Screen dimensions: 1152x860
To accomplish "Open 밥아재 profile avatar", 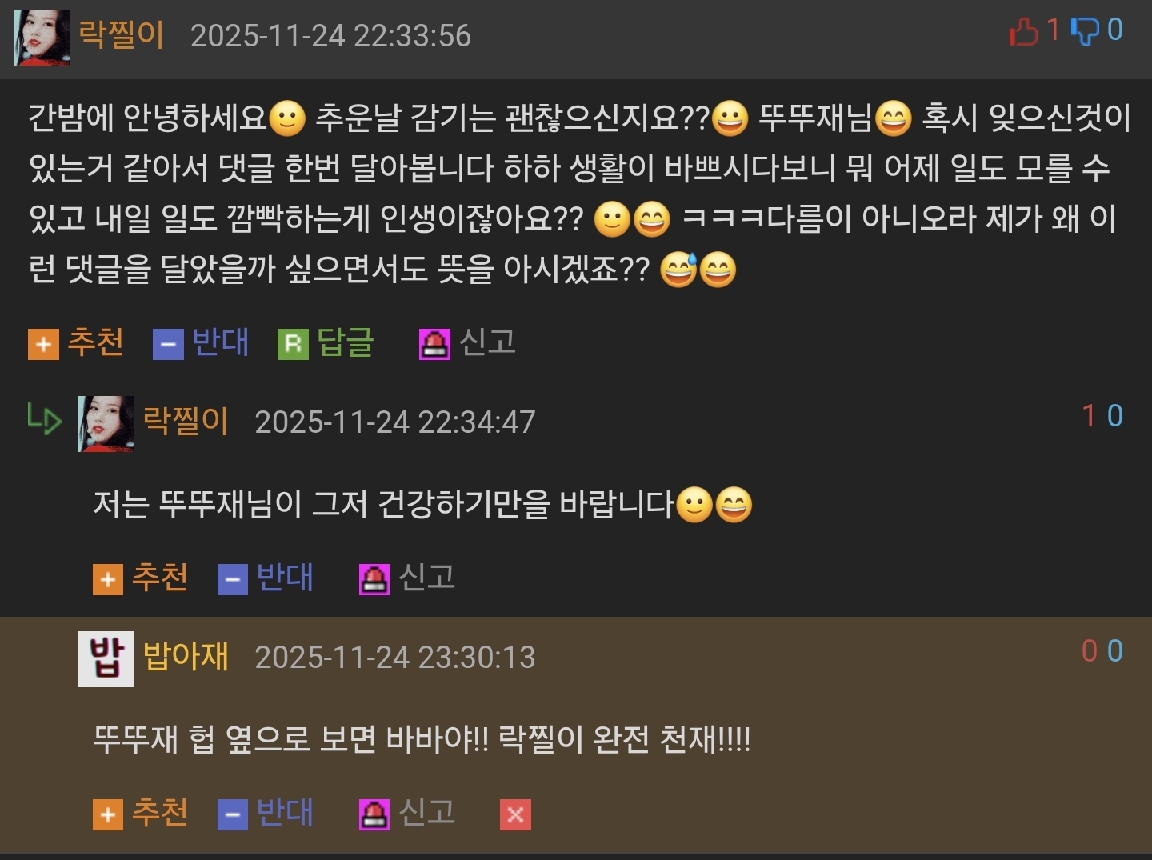I will click(106, 658).
